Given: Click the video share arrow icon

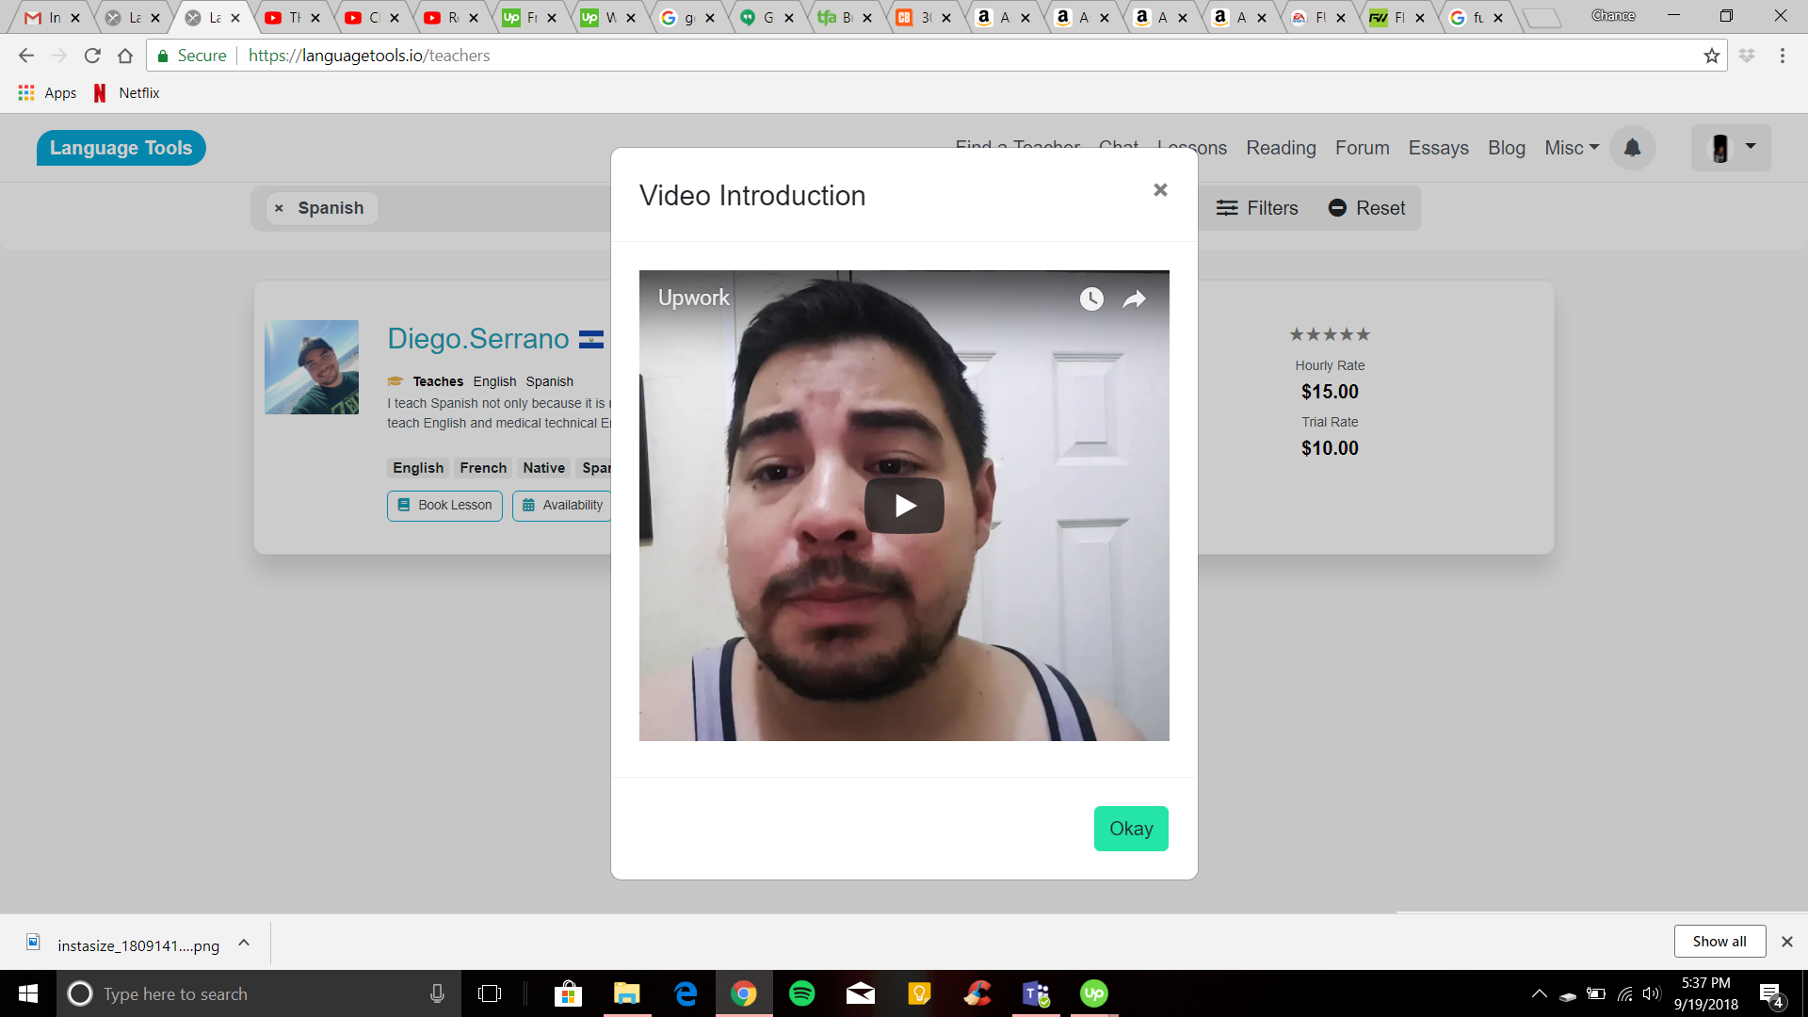Looking at the screenshot, I should coord(1135,299).
